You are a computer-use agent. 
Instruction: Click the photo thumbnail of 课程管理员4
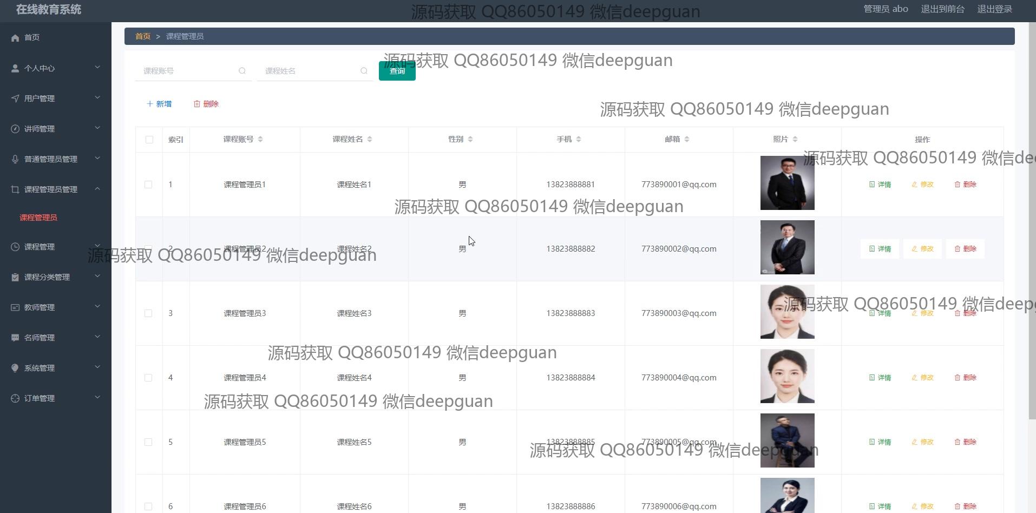click(788, 376)
